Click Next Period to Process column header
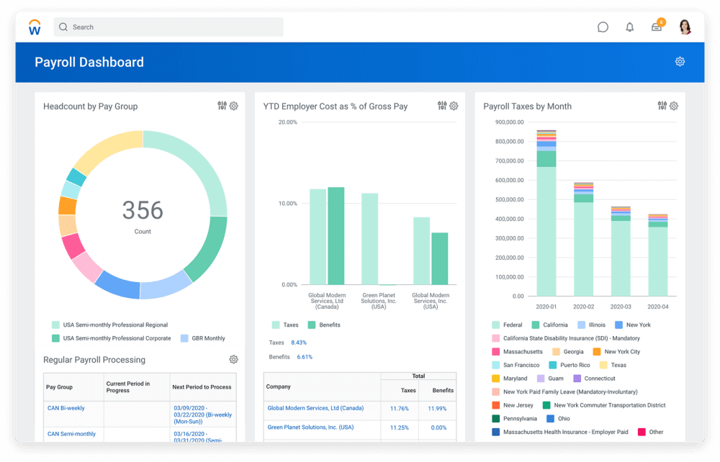Screen dimensions: 720x462 click(x=202, y=387)
